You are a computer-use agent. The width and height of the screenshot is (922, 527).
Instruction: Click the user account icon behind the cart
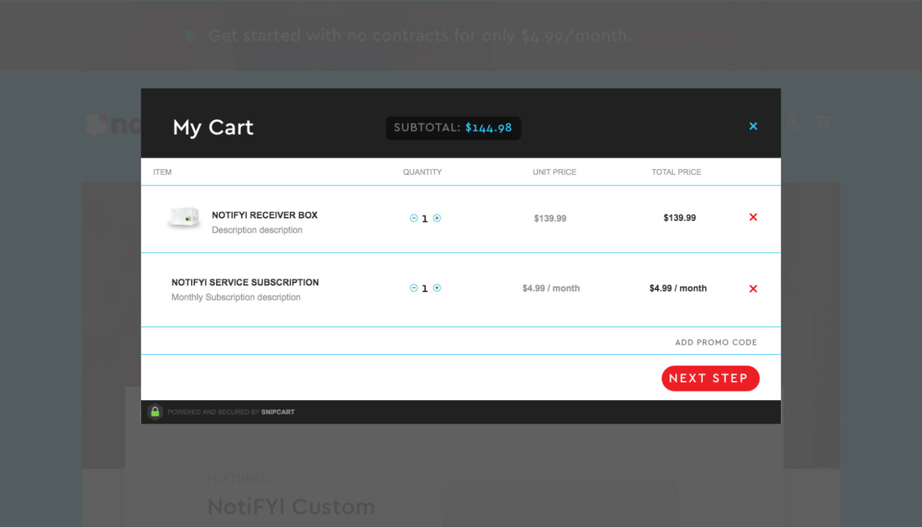click(792, 122)
